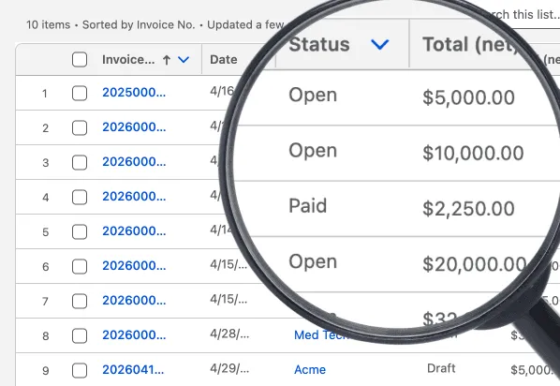The image size is (560, 386).
Task: Open the Acme account link
Action: coord(310,369)
